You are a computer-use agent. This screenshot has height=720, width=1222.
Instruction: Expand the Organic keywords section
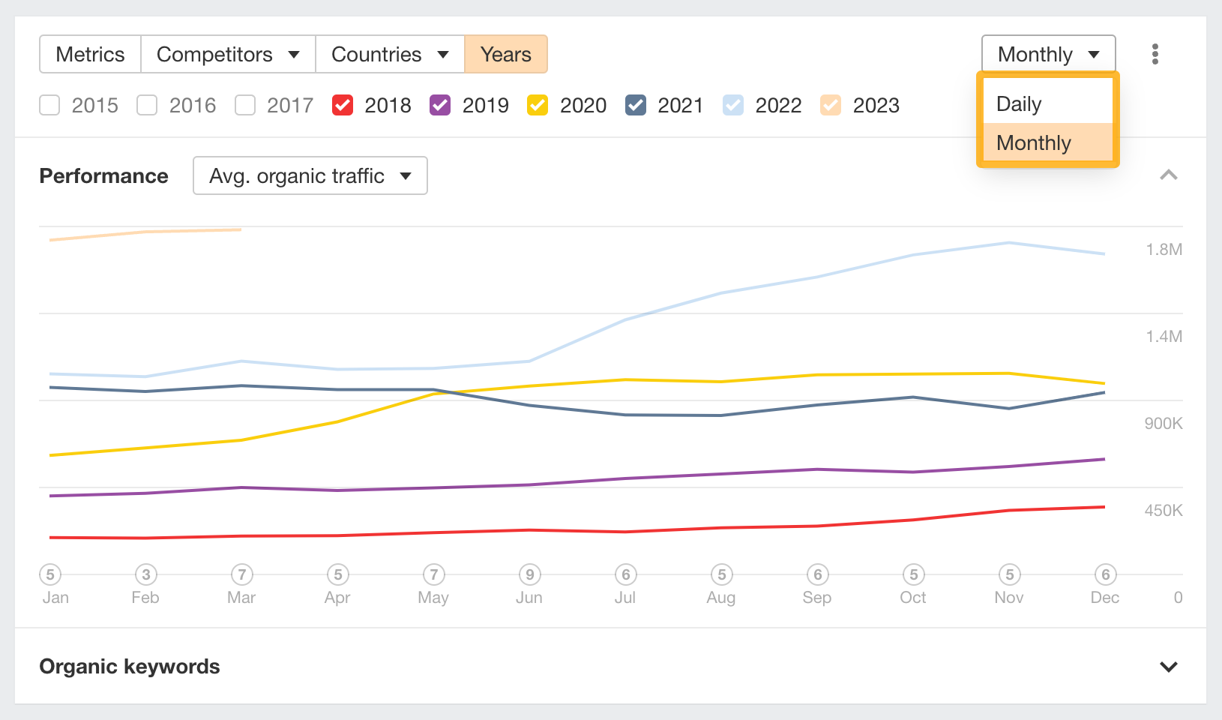click(x=1168, y=667)
